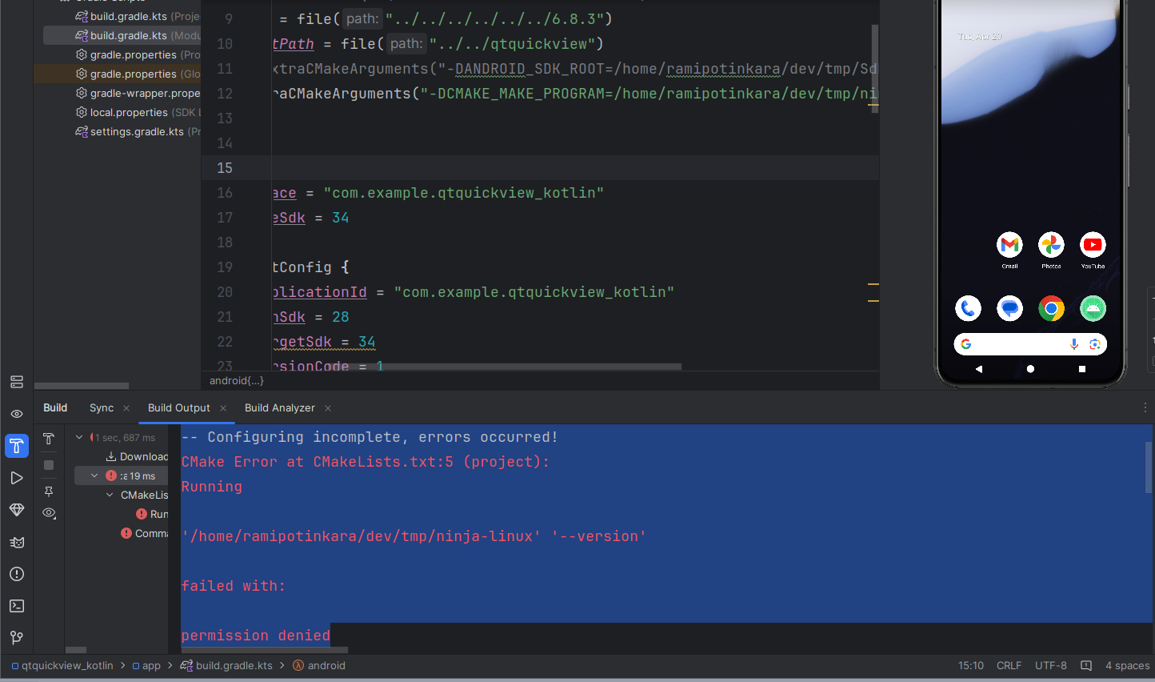1155x682 pixels.
Task: Click the Stop build square button
Action: click(49, 465)
